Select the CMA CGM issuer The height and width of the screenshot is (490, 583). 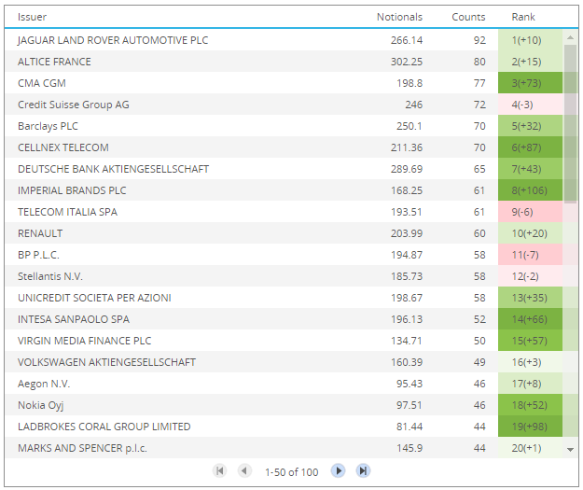tap(42, 83)
